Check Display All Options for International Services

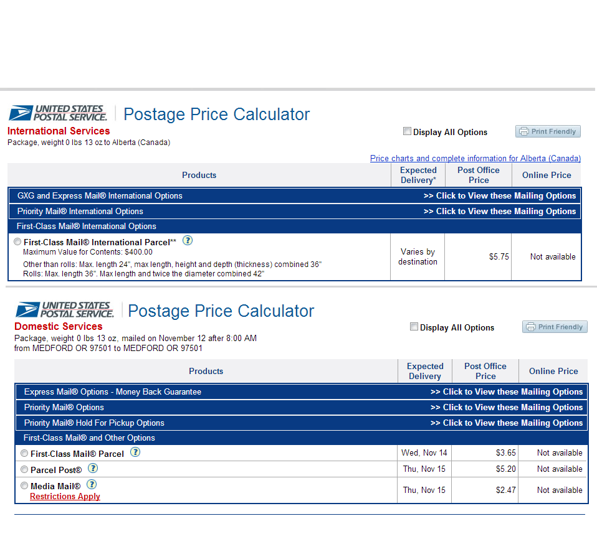click(407, 131)
